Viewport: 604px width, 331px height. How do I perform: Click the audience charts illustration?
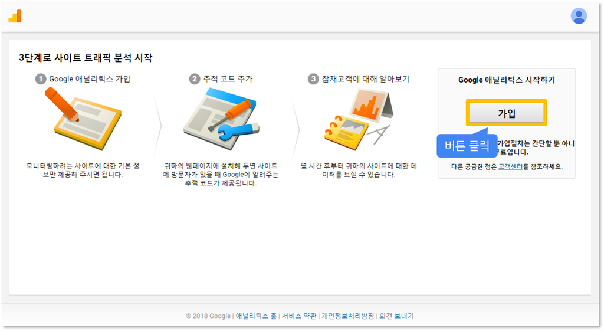[x=359, y=119]
